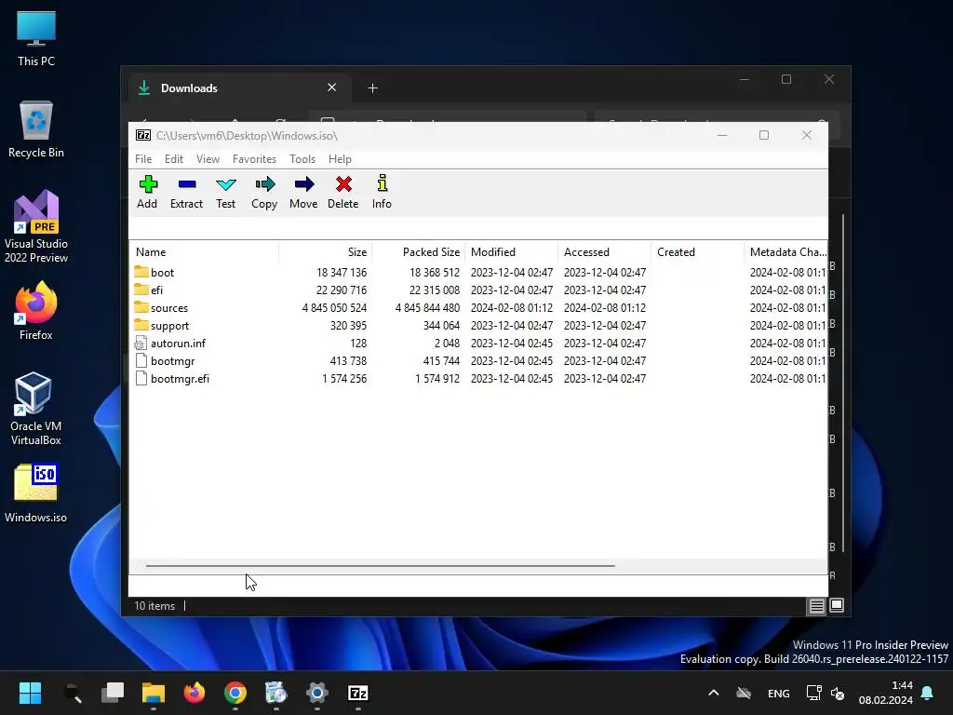953x715 pixels.
Task: Sort by the Name column header
Action: pyautogui.click(x=204, y=251)
